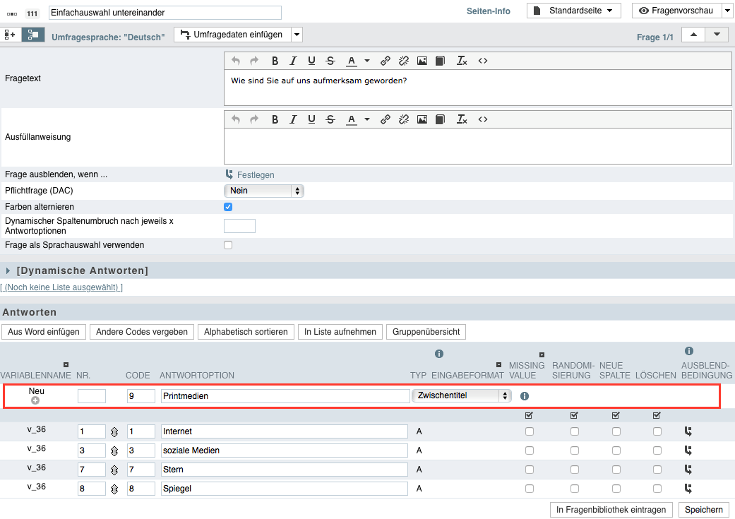Click Aus Word einfügen button
735x519 pixels.
click(44, 332)
